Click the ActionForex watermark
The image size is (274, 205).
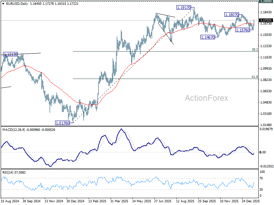tap(207, 98)
